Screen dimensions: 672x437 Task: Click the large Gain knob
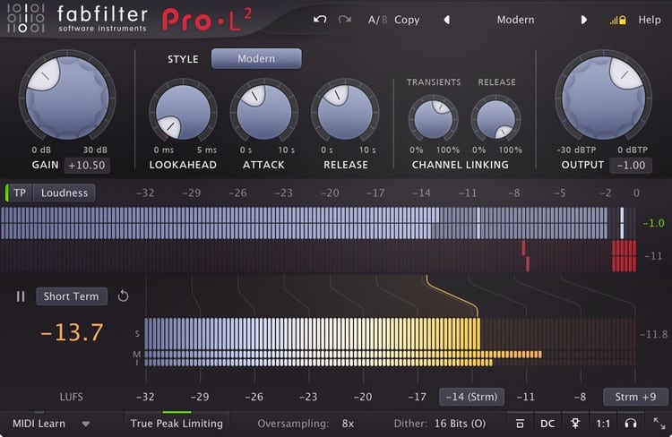click(x=67, y=99)
